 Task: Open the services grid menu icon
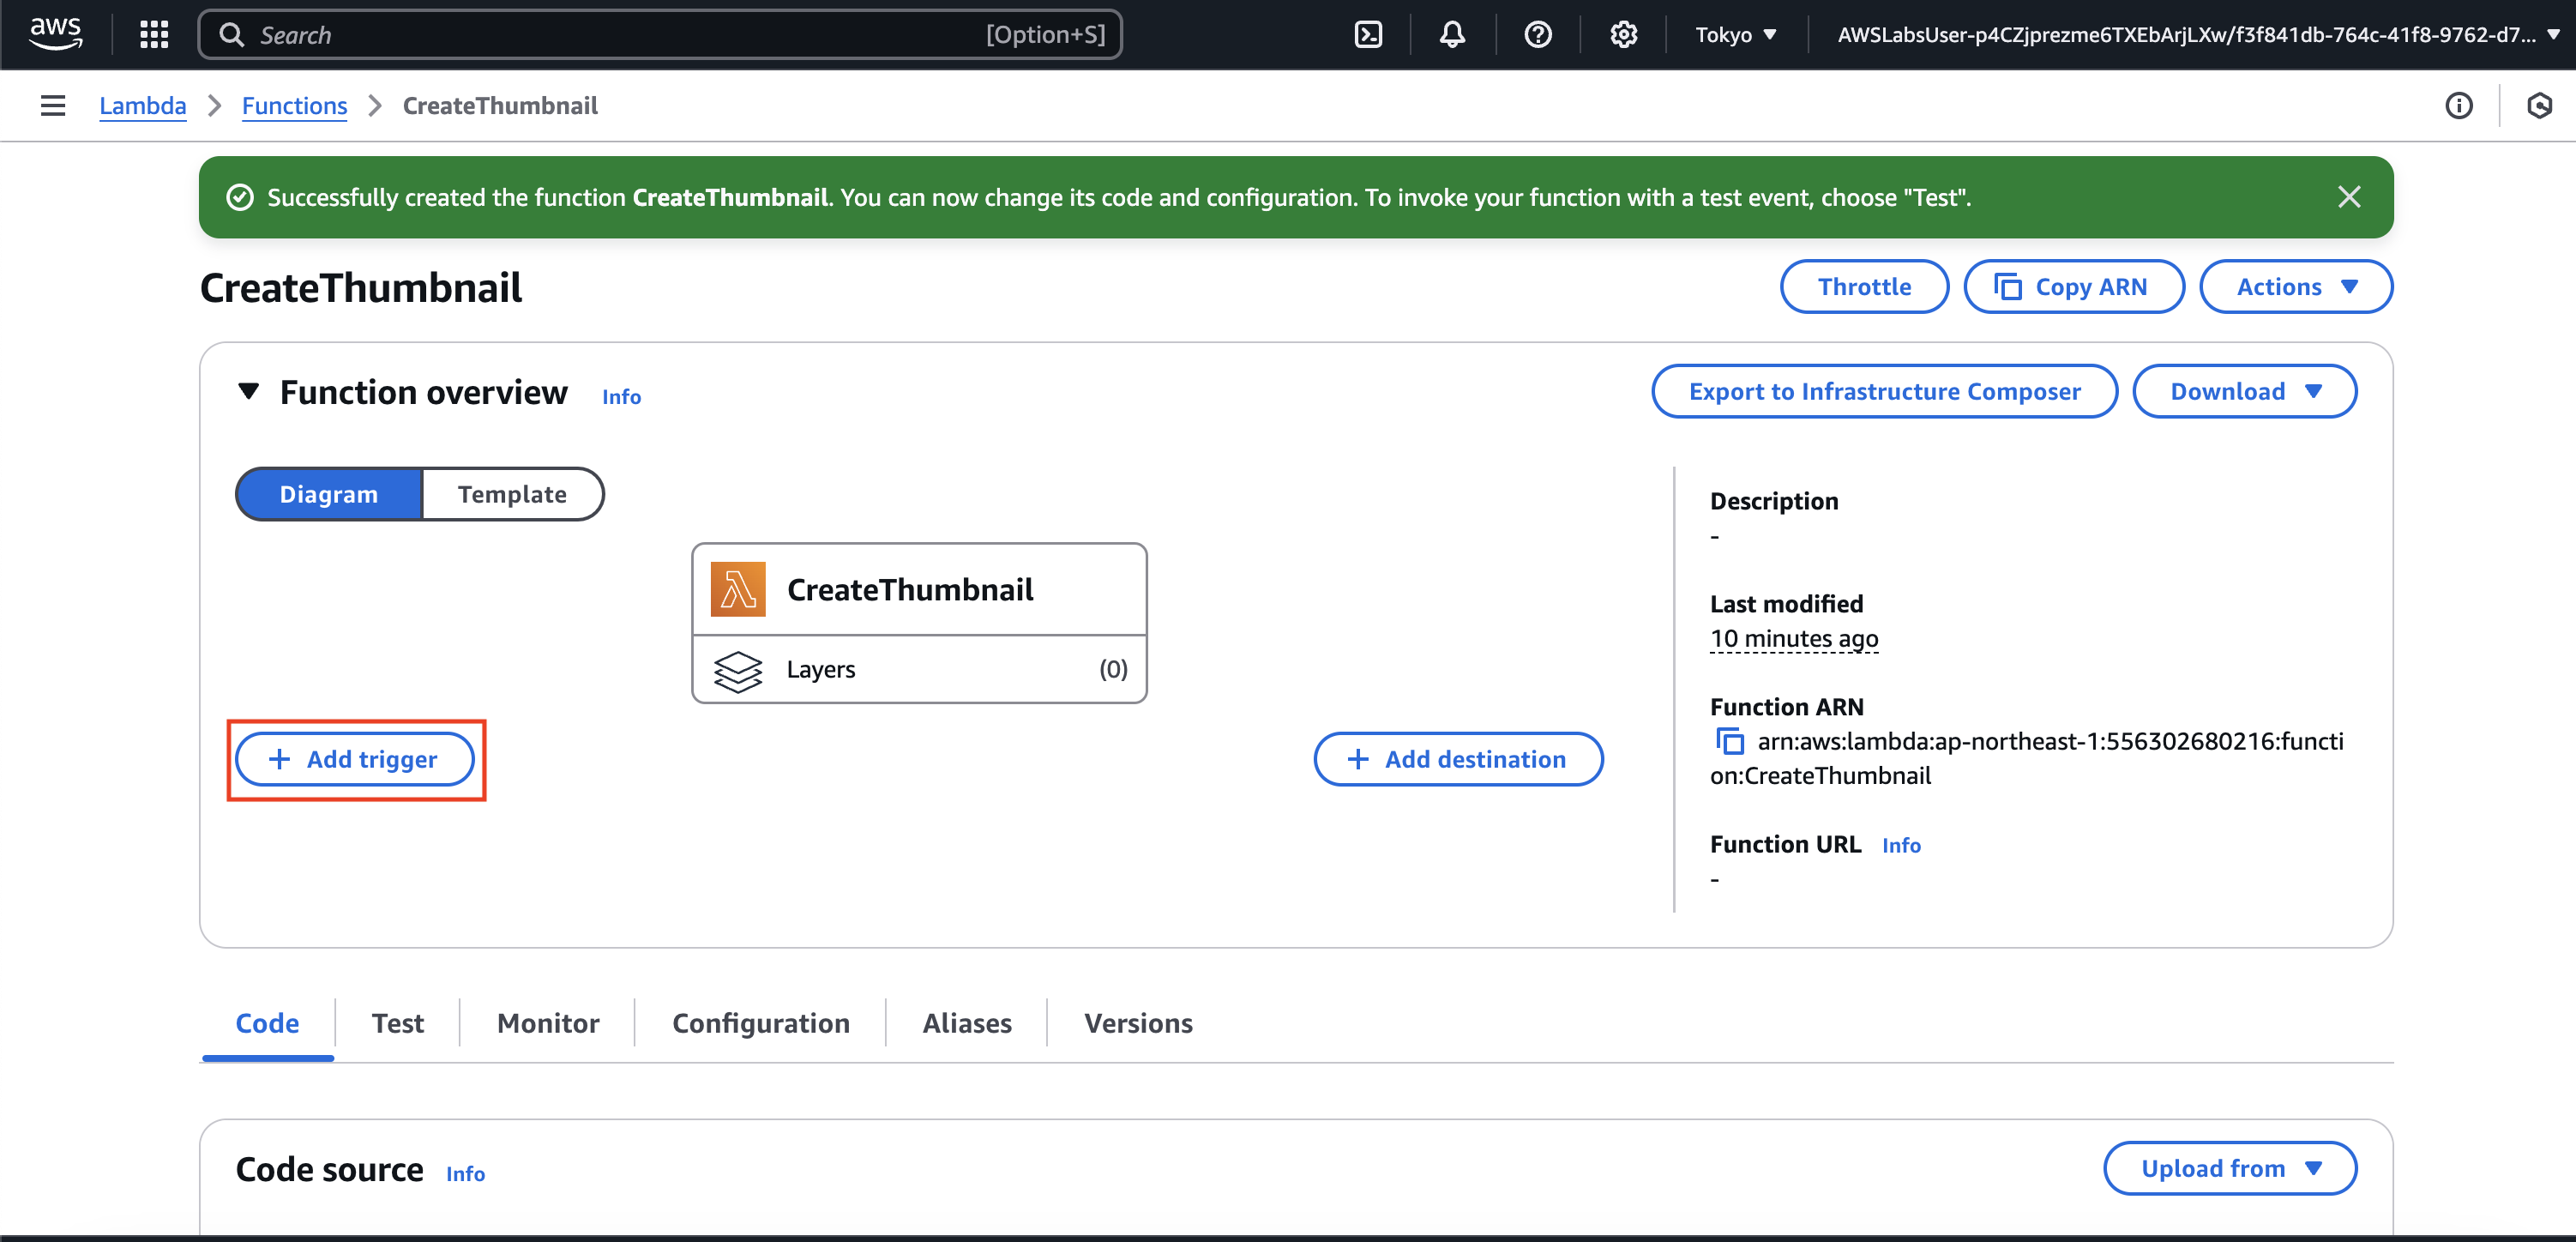(154, 35)
